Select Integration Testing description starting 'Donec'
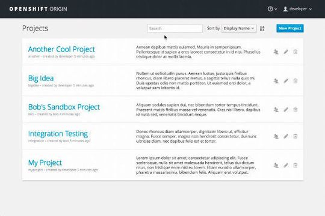The image size is (325, 216). (196, 136)
